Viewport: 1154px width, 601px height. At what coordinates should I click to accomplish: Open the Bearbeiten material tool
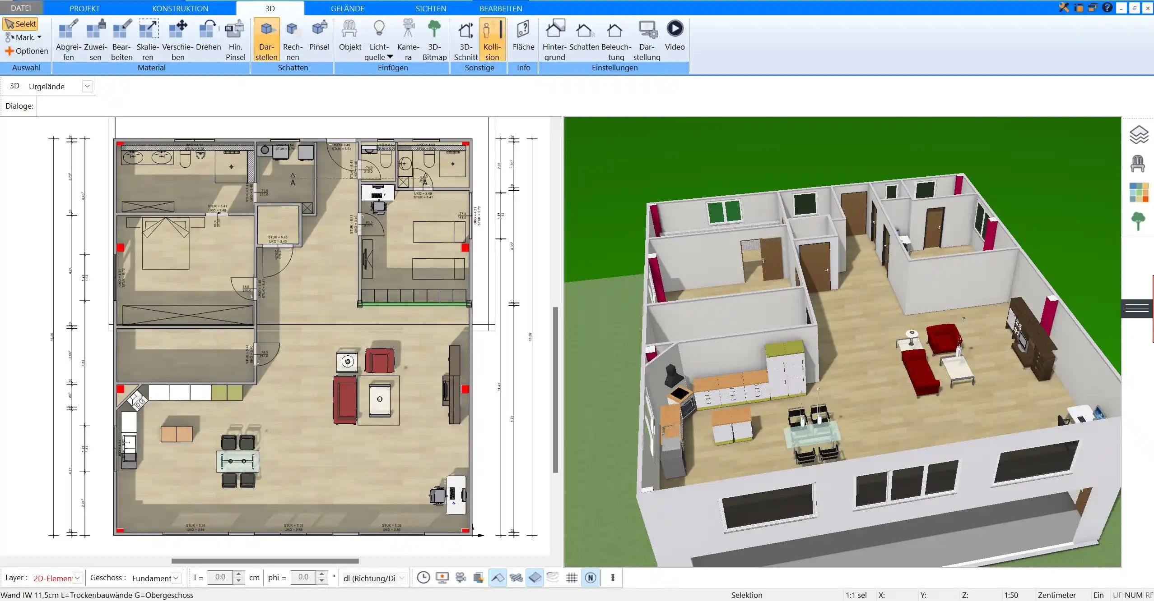122,40
